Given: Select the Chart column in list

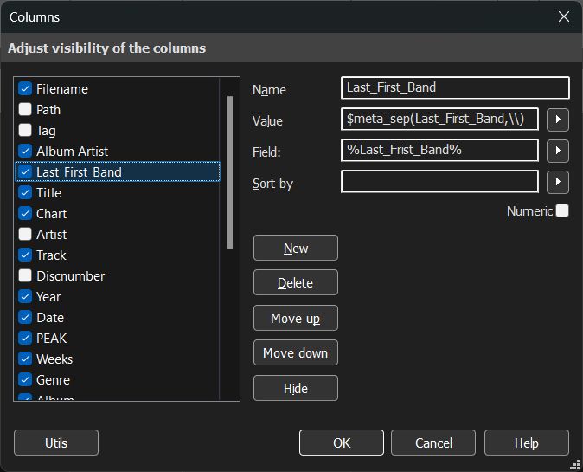Looking at the screenshot, I should click(x=51, y=214).
